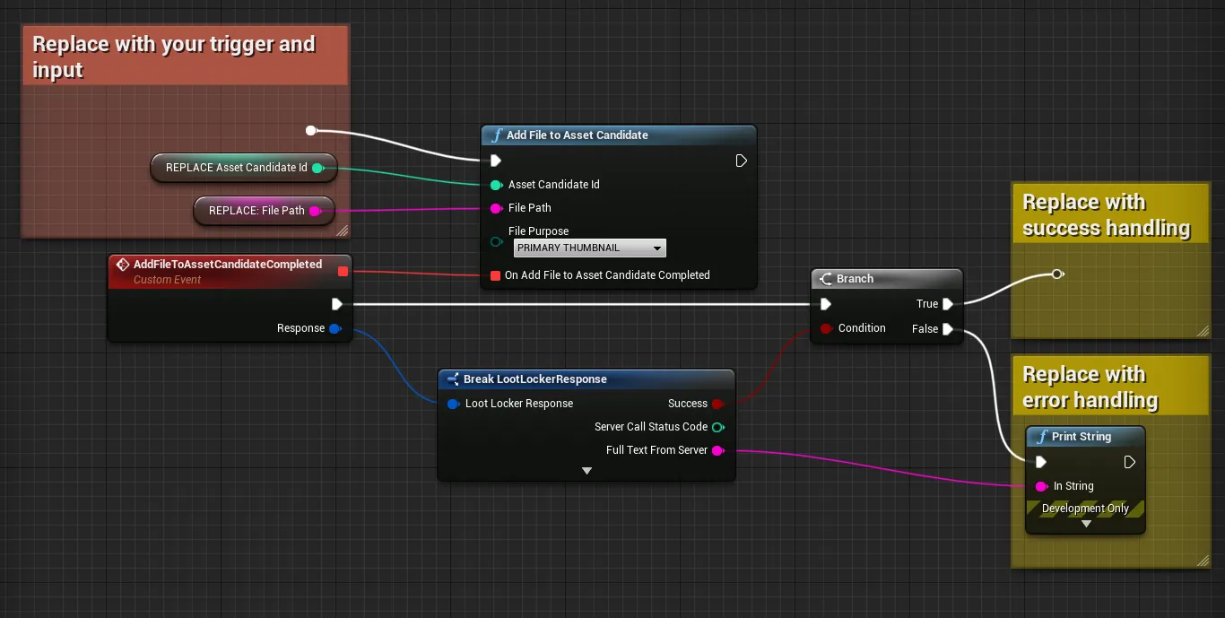Select the Break LootLockerResponse node title
The width and height of the screenshot is (1225, 618).
[x=535, y=379]
